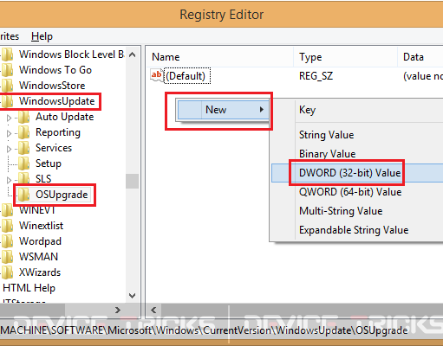Click the OSUpgrade folder icon
The height and width of the screenshot is (346, 443).
pos(24,195)
